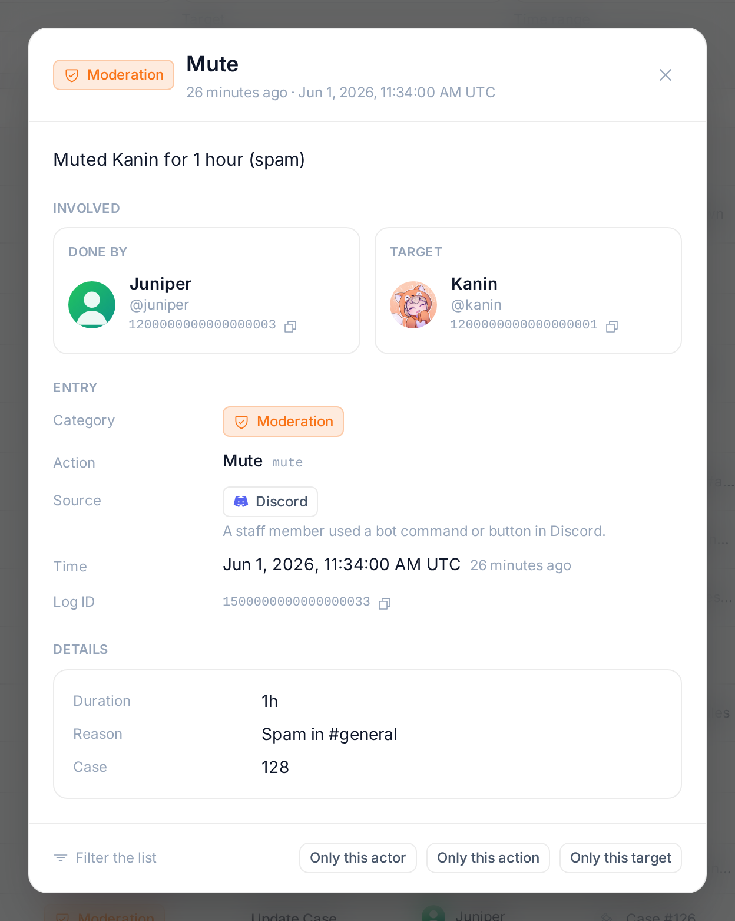The height and width of the screenshot is (921, 735).
Task: Click the Log ID number 1500000000000000033
Action: click(296, 602)
